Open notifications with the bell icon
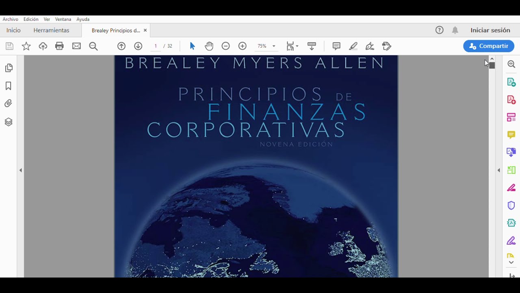 pyautogui.click(x=455, y=30)
